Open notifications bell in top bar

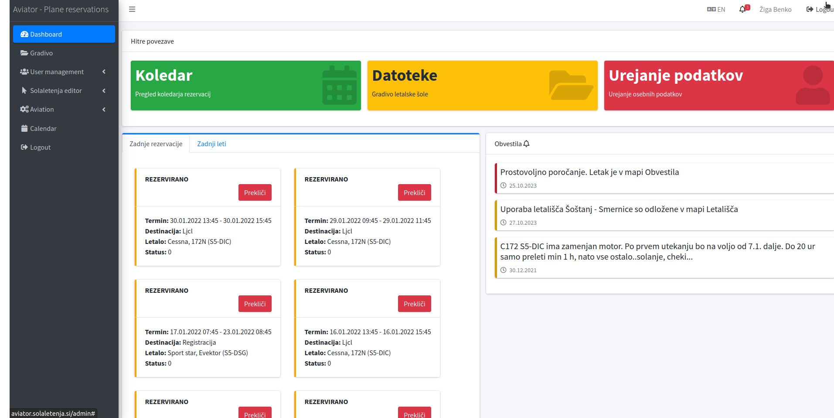pos(742,9)
